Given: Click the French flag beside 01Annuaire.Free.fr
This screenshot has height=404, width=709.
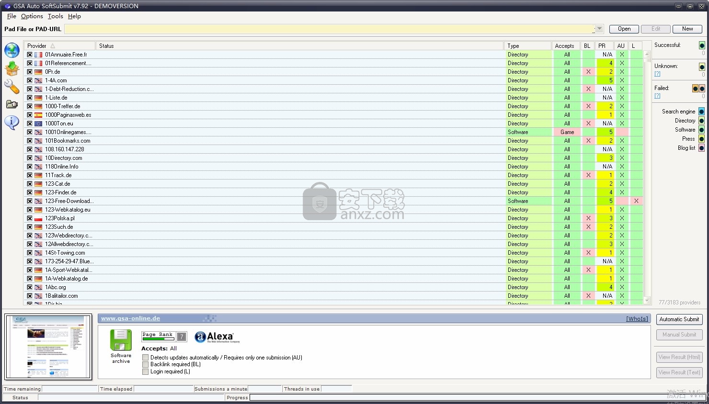Looking at the screenshot, I should click(38, 55).
